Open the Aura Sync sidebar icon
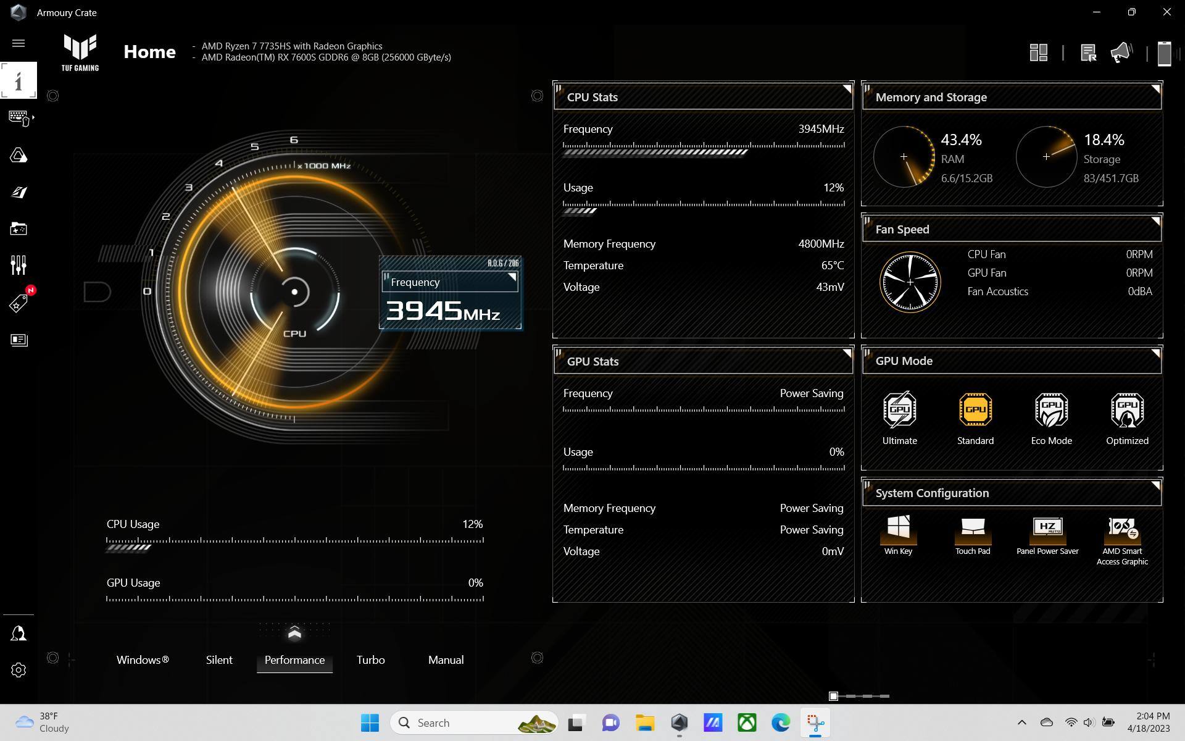This screenshot has width=1185, height=741. [x=19, y=155]
